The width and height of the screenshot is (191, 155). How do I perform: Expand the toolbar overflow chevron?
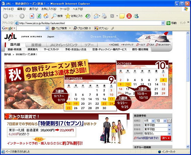188,22
